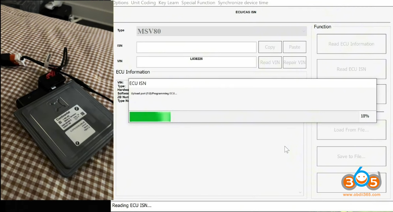The width and height of the screenshot is (393, 212).
Task: Click the Repair VIN button
Action: coord(294,62)
